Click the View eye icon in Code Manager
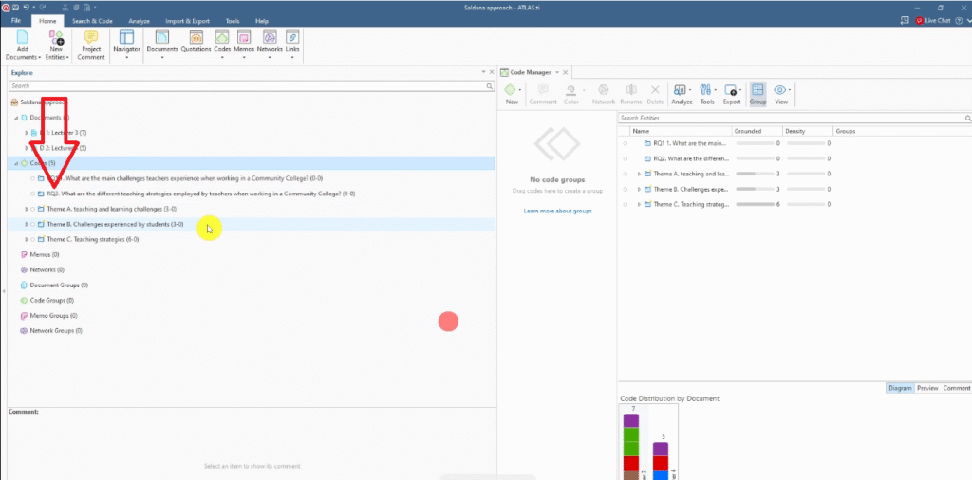The width and height of the screenshot is (972, 480). coord(781,91)
